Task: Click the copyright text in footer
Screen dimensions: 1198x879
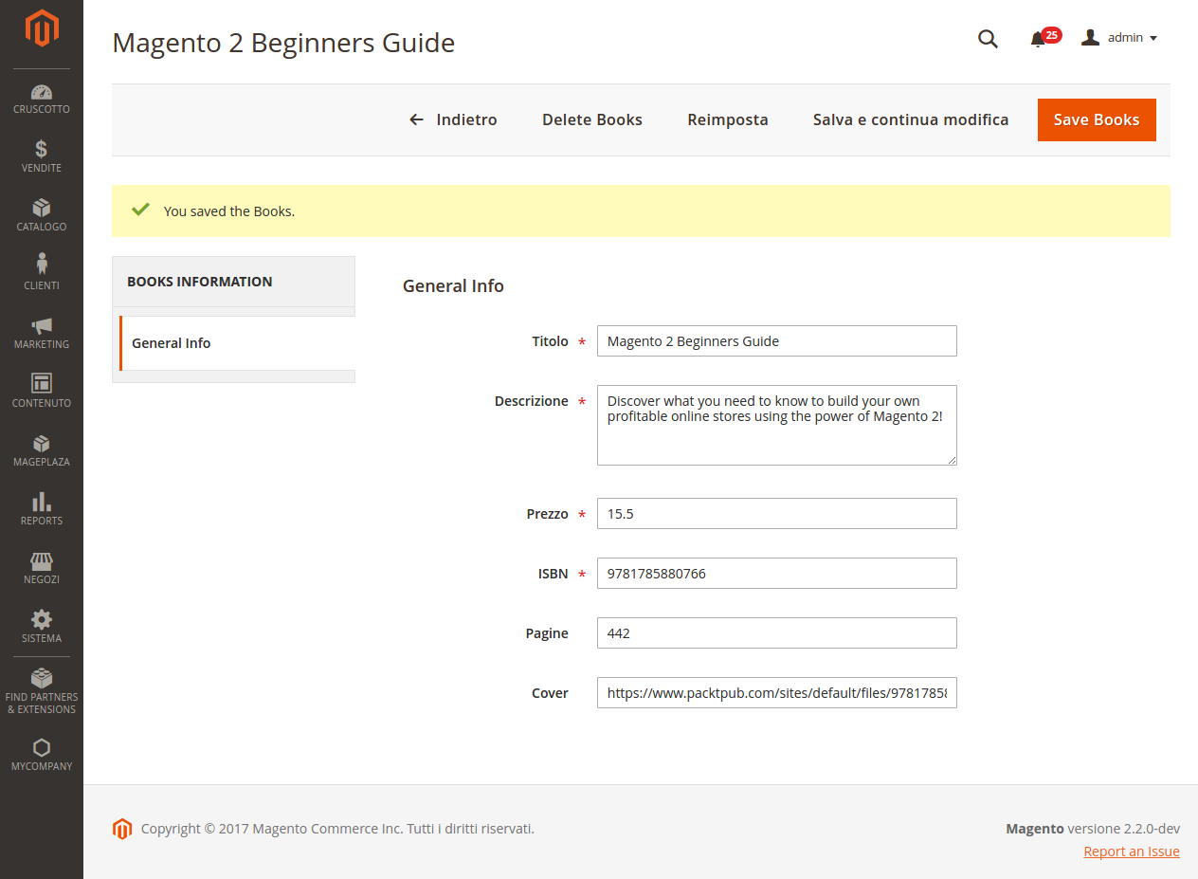Action: pyautogui.click(x=337, y=829)
